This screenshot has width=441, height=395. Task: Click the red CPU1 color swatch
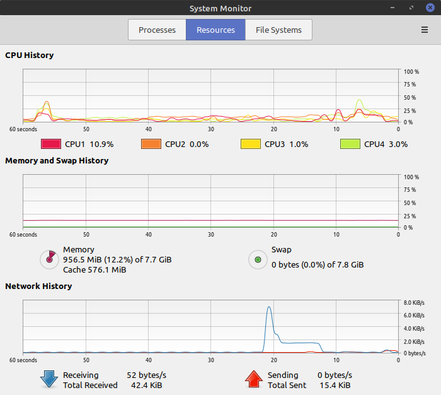[51, 144]
